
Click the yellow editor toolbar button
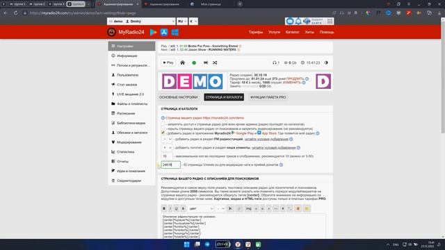pyautogui.click(x=307, y=208)
